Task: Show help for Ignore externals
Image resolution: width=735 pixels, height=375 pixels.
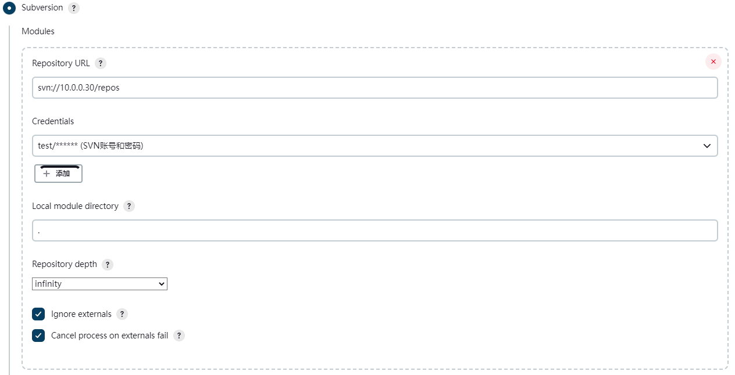Action: [x=122, y=314]
